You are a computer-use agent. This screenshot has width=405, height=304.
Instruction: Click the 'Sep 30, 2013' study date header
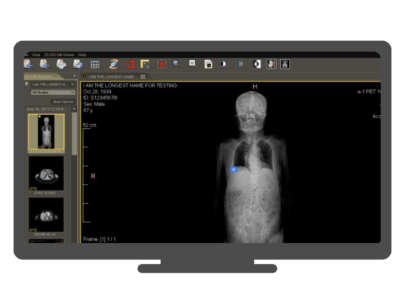point(46,109)
